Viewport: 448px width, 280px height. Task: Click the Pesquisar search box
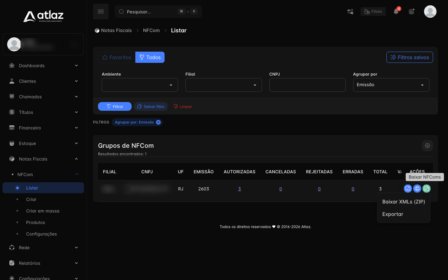tap(158, 12)
